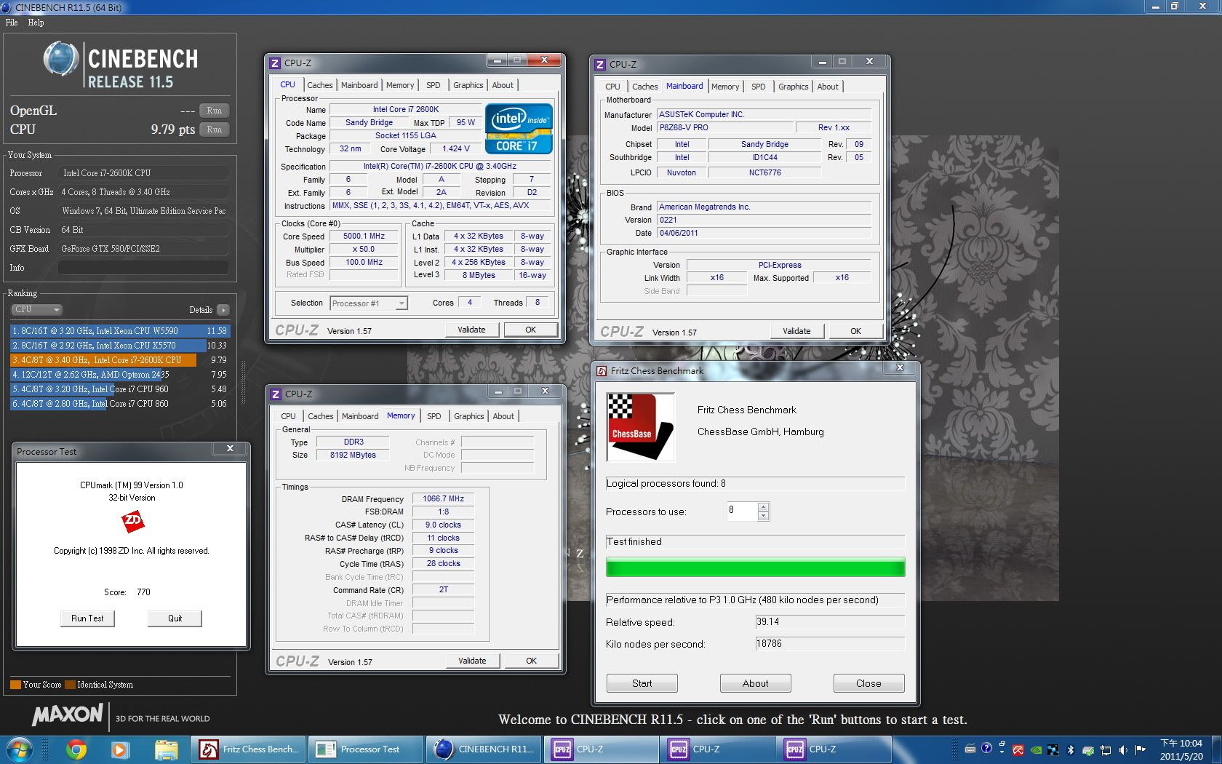The width and height of the screenshot is (1222, 764).
Task: Click OK in the Memory CPU-Z window
Action: pos(531,661)
